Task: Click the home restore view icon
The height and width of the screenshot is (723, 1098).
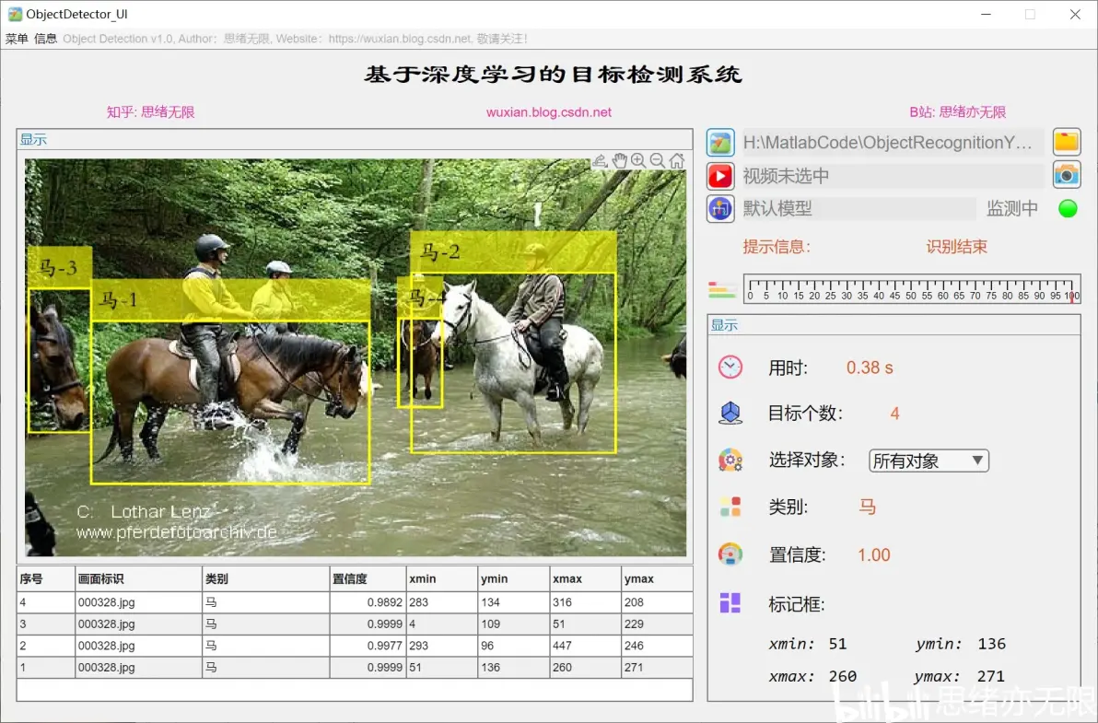Action: [676, 161]
